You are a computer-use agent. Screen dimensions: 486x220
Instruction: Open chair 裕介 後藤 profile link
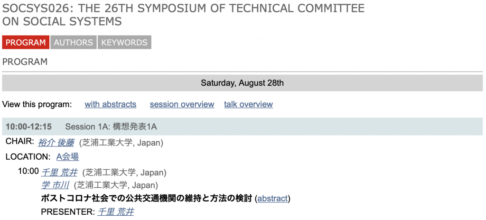coord(56,143)
